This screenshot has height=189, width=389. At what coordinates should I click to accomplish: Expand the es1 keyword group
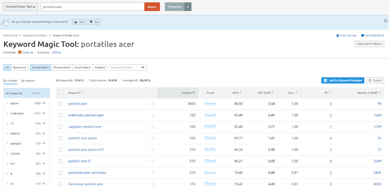7,164
